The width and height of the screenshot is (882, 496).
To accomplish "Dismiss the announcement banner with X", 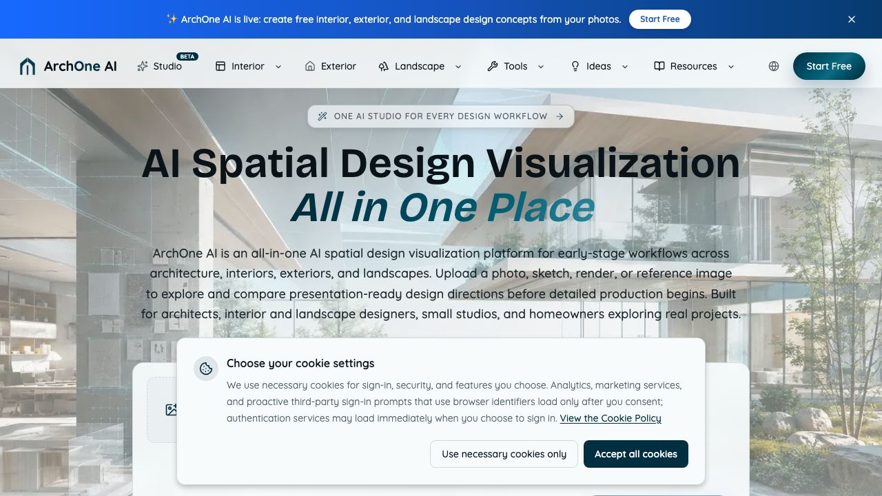I will click(852, 19).
